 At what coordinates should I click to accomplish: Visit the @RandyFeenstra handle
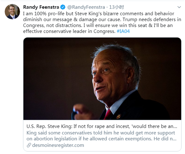coord(86,7)
